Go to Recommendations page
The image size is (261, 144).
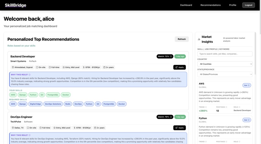210,5
